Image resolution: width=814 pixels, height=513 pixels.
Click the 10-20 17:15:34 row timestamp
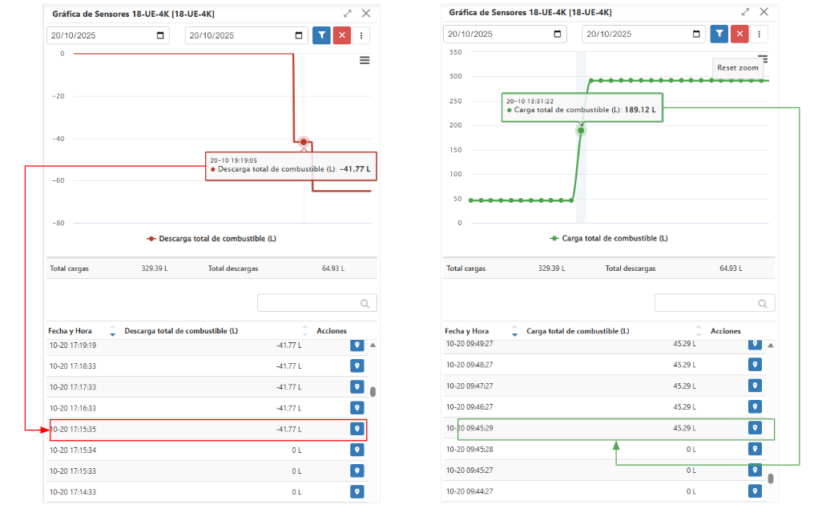coord(73,450)
